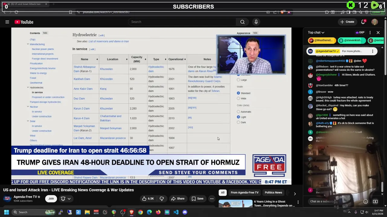Click the Join membership button
This screenshot has width=387, height=217.
click(51, 199)
